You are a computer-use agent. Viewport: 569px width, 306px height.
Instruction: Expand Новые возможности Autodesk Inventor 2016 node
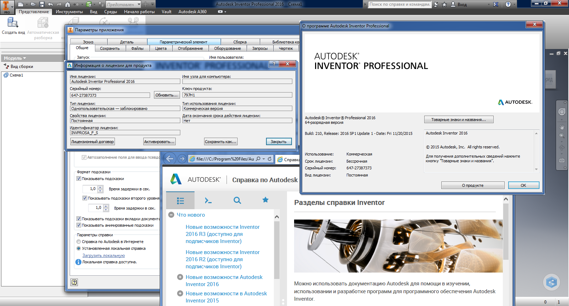[180, 277]
